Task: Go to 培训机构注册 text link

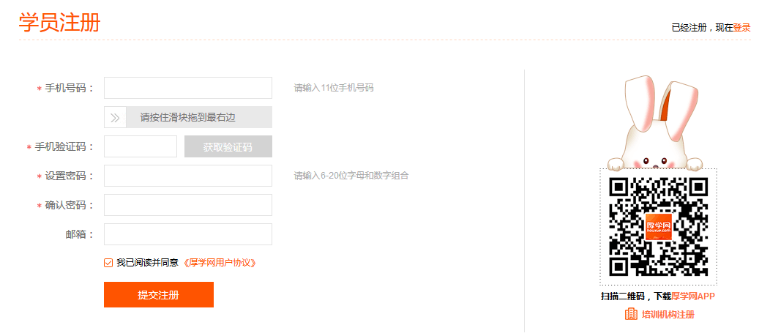Action: [x=668, y=315]
